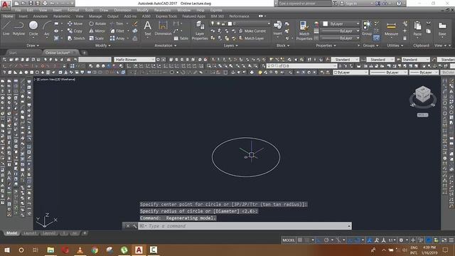This screenshot has width=455, height=256.
Task: Click the Mirror tool
Action: click(97, 31)
